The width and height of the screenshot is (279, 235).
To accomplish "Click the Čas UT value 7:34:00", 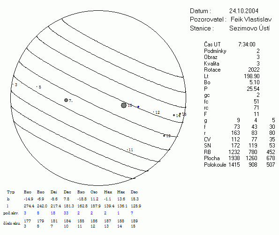I will (247, 44).
